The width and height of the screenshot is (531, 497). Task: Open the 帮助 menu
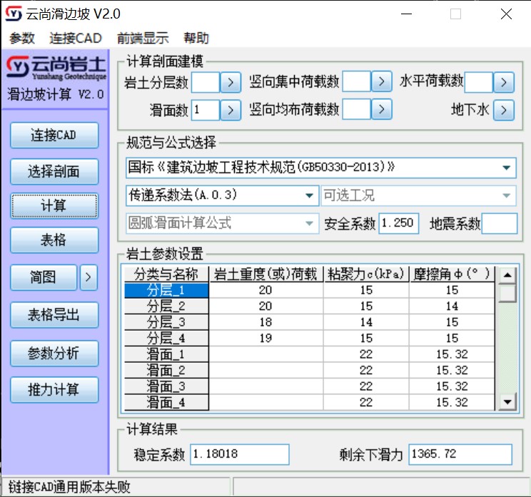(196, 38)
